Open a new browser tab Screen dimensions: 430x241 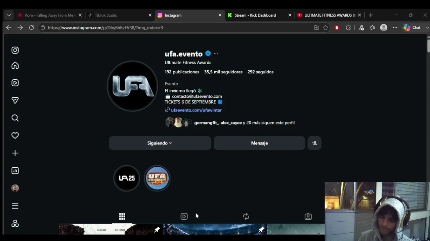click(371, 15)
